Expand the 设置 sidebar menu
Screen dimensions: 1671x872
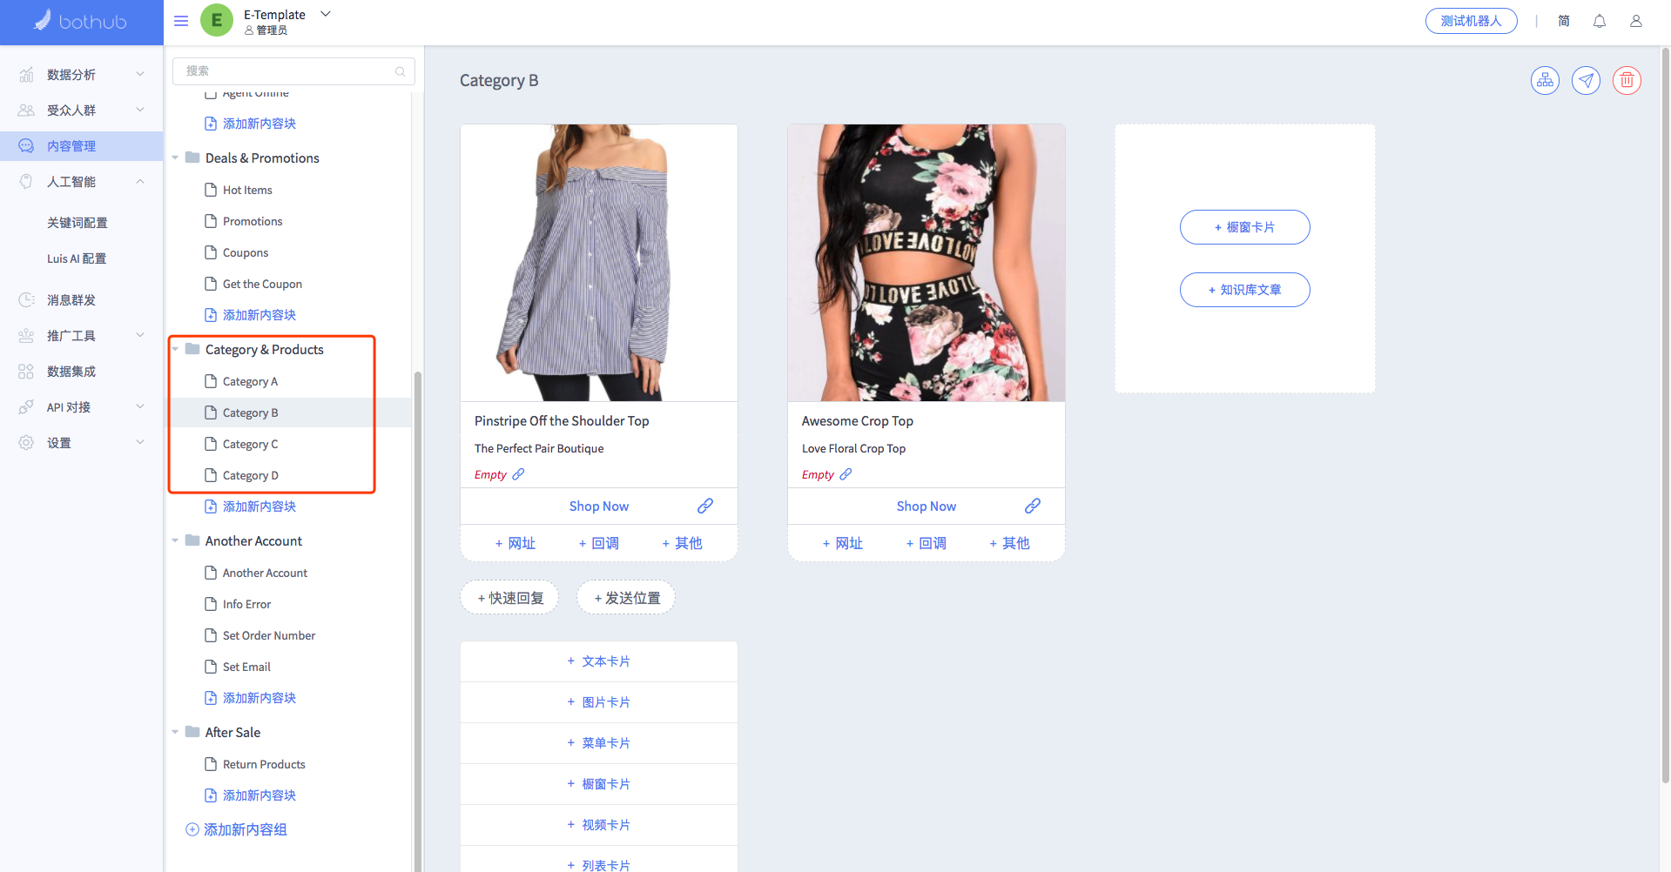pos(82,443)
